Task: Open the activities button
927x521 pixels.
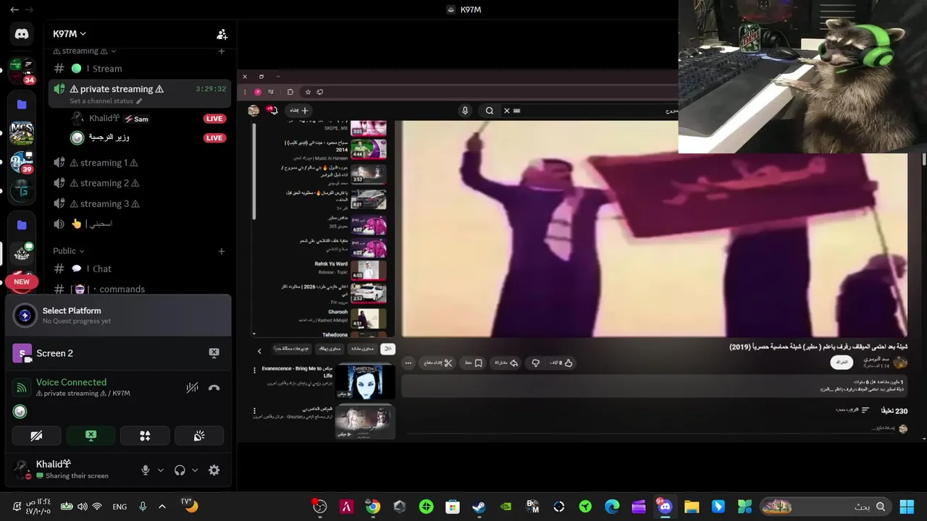Action: pyautogui.click(x=145, y=436)
